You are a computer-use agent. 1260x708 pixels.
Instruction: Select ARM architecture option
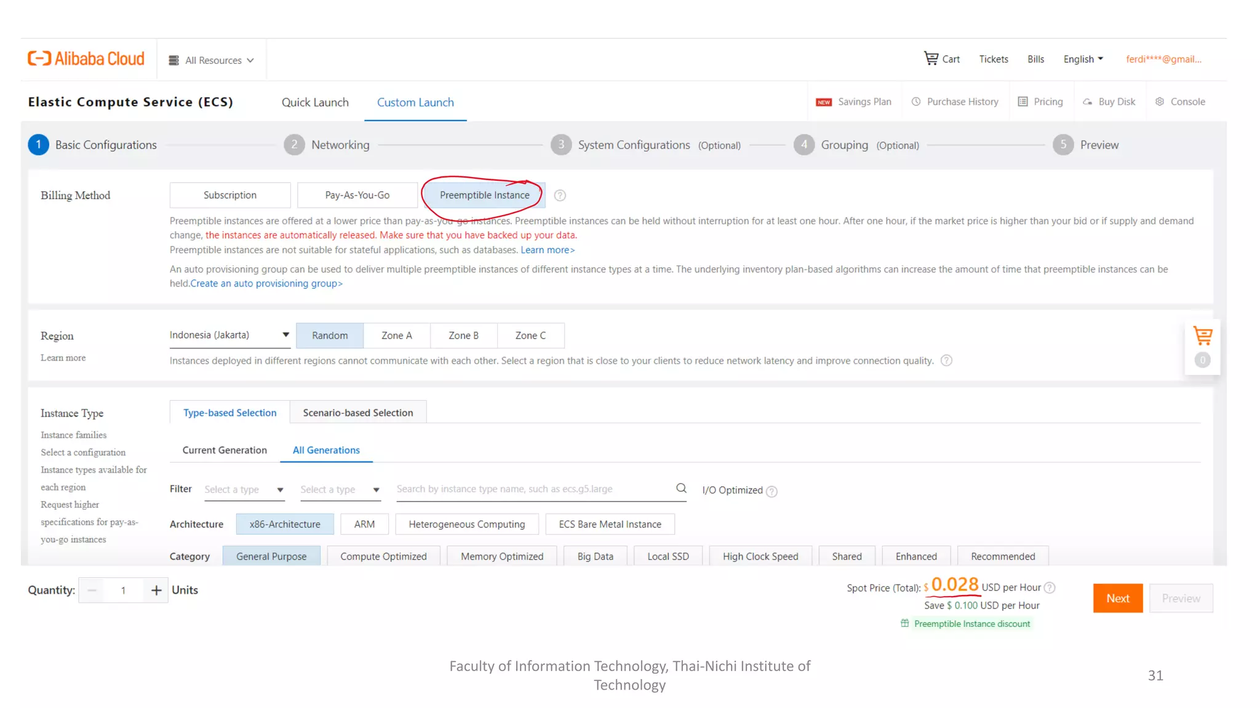pyautogui.click(x=364, y=524)
